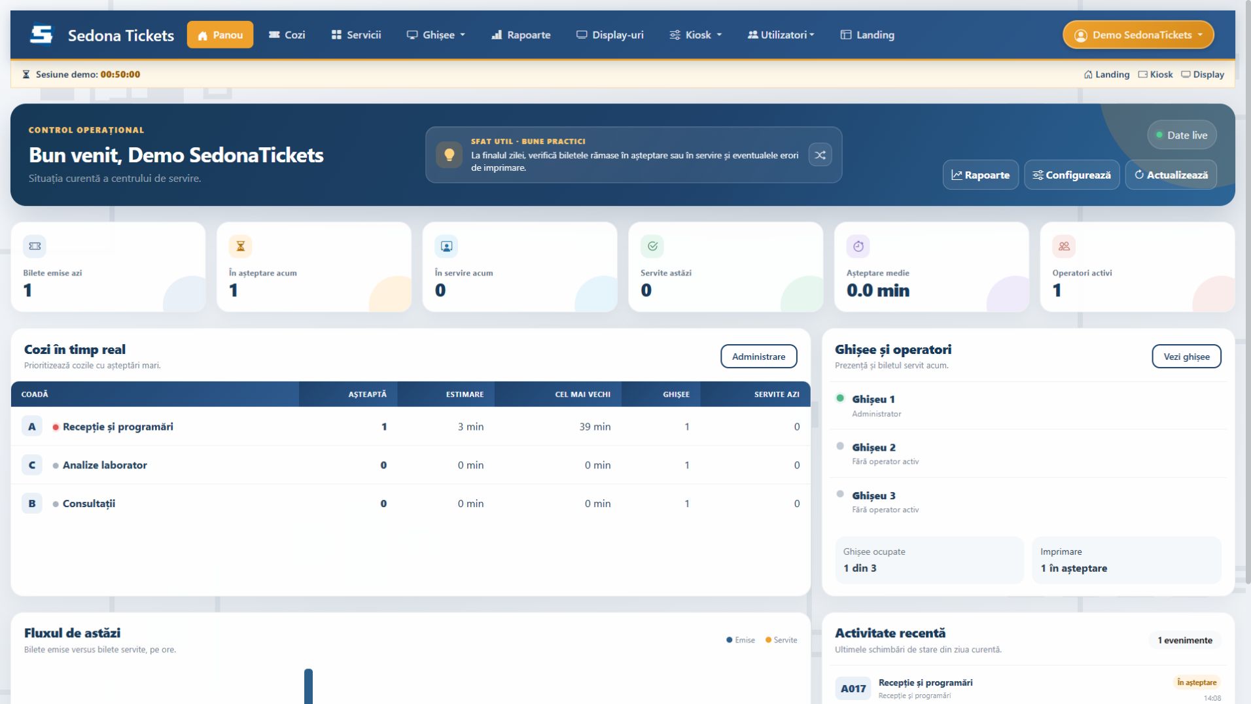Click the lightbulb tip icon

click(x=449, y=155)
